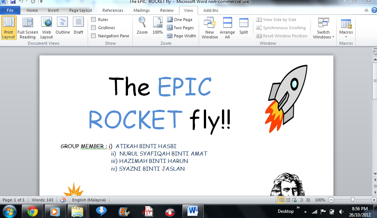Click zoom out minus button

point(331,200)
